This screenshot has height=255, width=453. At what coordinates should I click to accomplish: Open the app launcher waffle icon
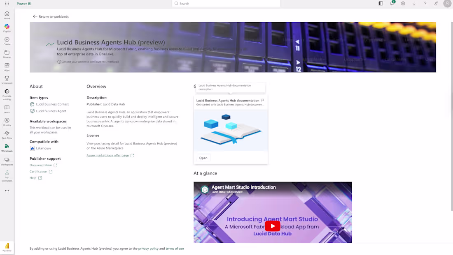pyautogui.click(x=7, y=3)
